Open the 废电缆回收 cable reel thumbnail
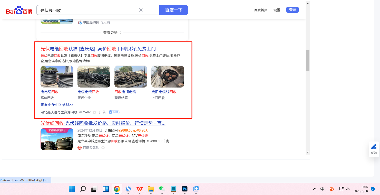 (57, 77)
